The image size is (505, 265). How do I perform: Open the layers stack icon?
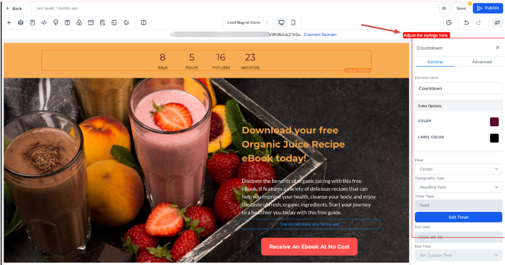tap(21, 23)
